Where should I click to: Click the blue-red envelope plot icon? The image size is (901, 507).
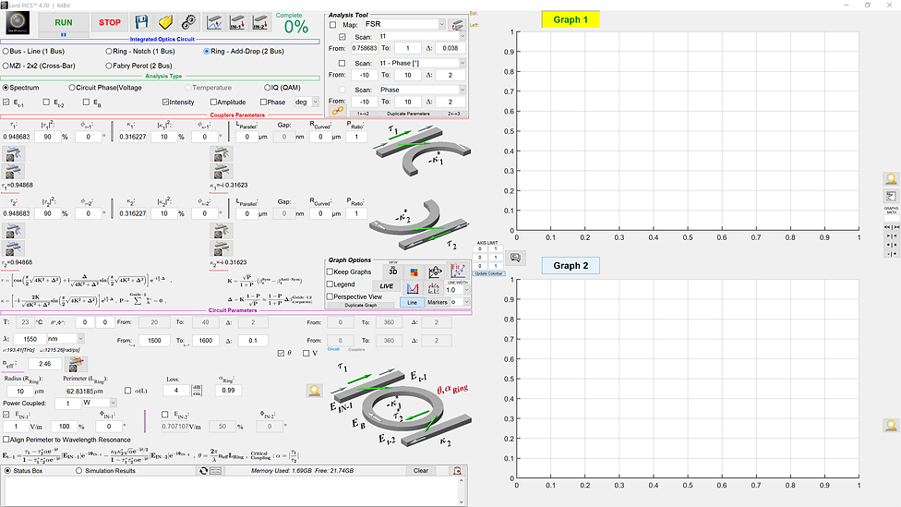tap(413, 287)
